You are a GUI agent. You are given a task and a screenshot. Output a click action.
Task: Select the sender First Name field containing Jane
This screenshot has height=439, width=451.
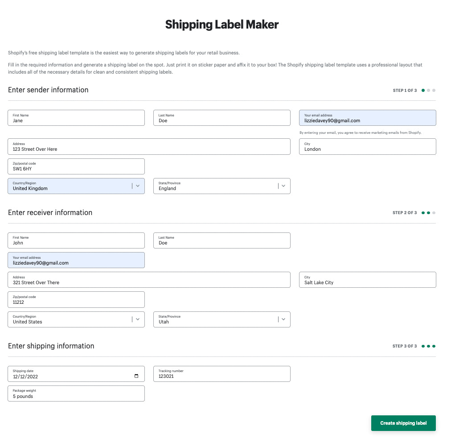pyautogui.click(x=76, y=118)
